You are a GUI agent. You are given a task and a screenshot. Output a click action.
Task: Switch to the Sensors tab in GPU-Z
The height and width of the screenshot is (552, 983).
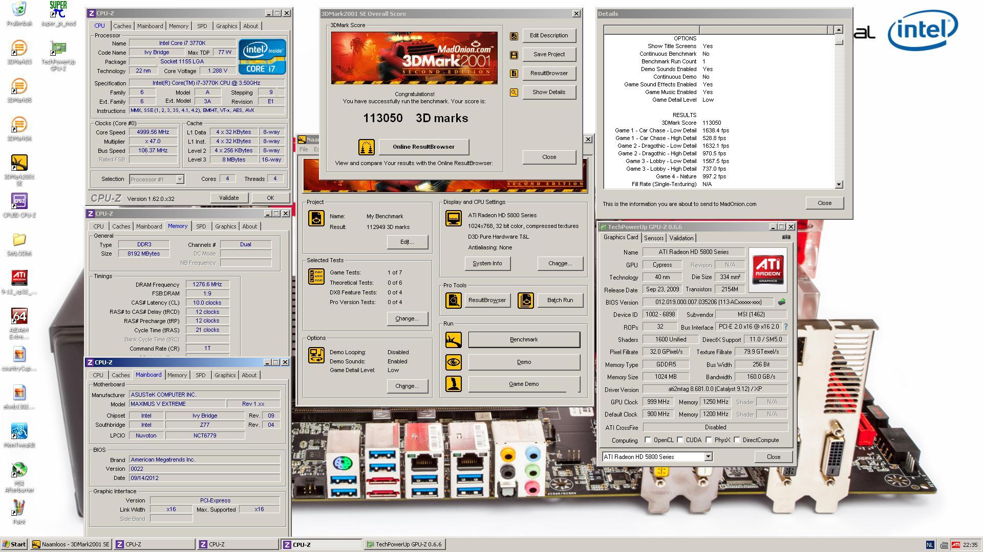(x=653, y=238)
